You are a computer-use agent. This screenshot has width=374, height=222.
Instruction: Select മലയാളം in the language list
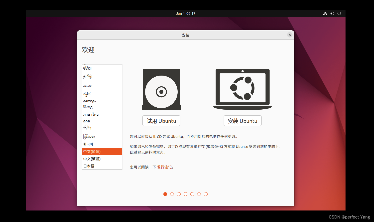tap(102, 101)
